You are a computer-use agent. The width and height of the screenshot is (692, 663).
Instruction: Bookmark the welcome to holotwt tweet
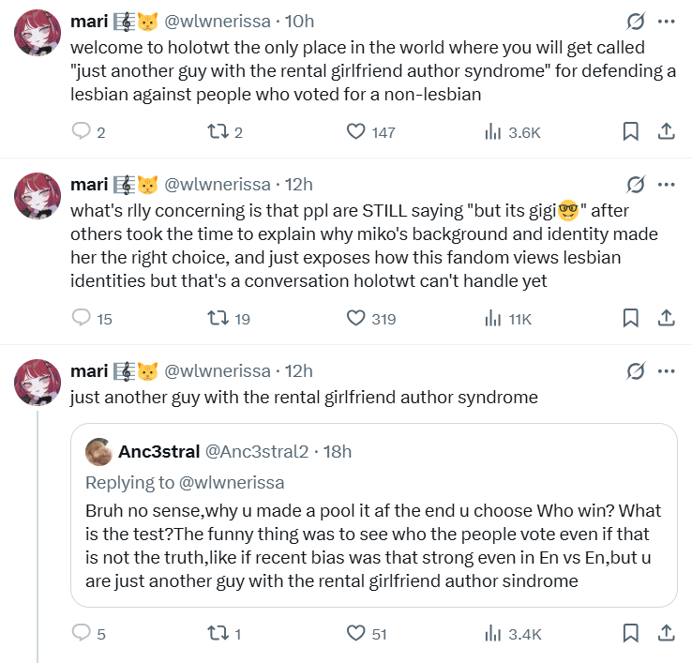tap(631, 132)
